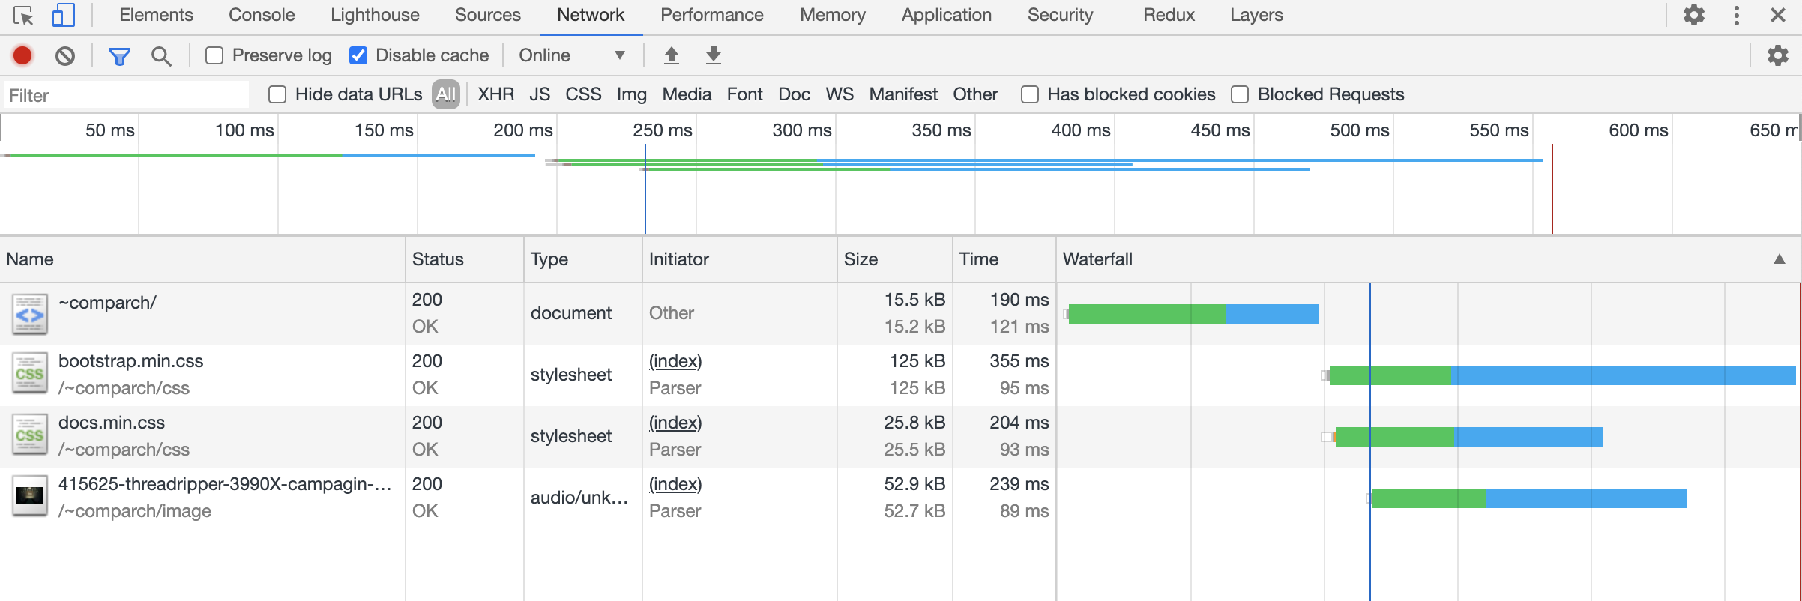This screenshot has width=1802, height=601.
Task: Toggle the device toolbar icon
Action: (64, 15)
